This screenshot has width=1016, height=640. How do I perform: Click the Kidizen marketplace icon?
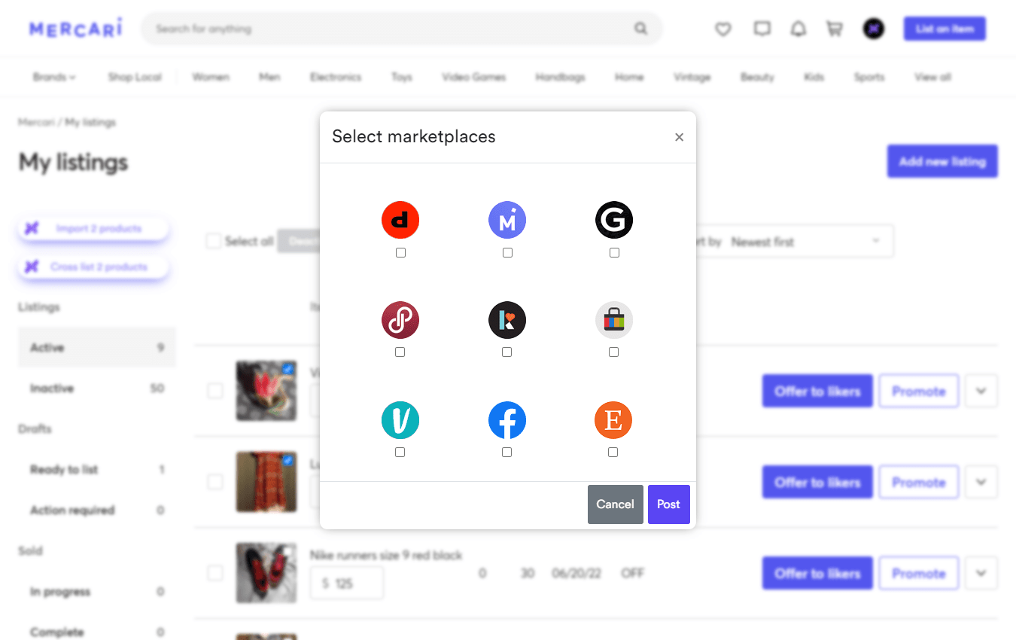[x=507, y=320]
